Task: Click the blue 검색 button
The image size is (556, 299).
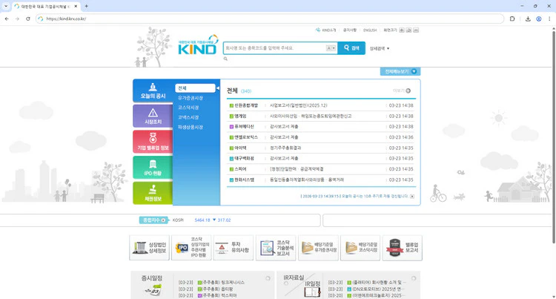Action: tap(351, 48)
